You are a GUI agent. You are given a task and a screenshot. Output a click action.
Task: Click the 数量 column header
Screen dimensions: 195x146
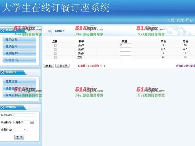124,41
